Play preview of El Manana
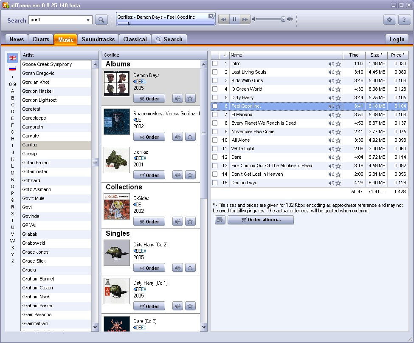414x343 pixels. click(331, 115)
